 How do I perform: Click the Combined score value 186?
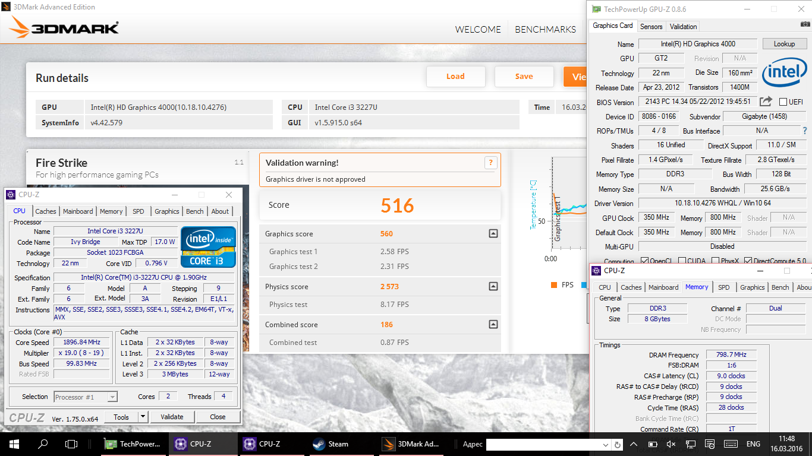[x=386, y=325]
